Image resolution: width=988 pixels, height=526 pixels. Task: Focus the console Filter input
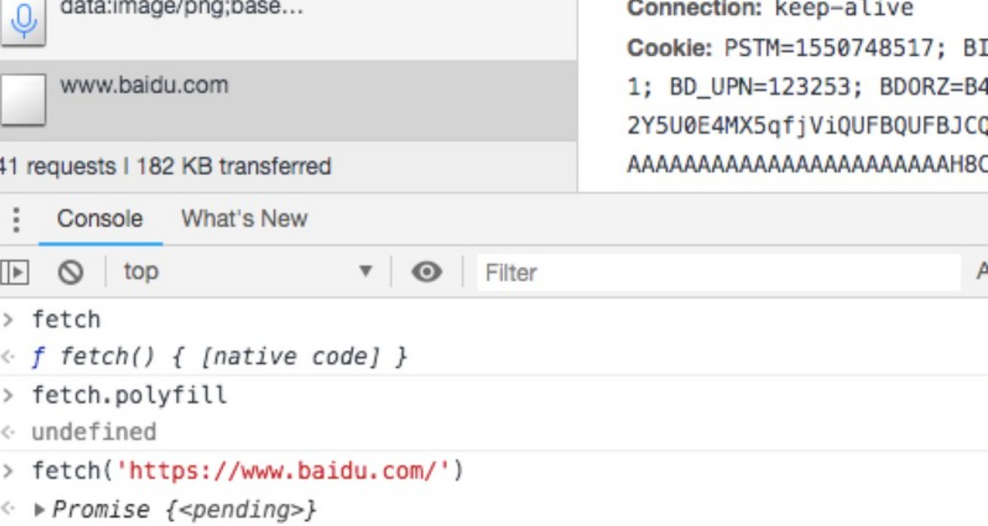point(717,272)
